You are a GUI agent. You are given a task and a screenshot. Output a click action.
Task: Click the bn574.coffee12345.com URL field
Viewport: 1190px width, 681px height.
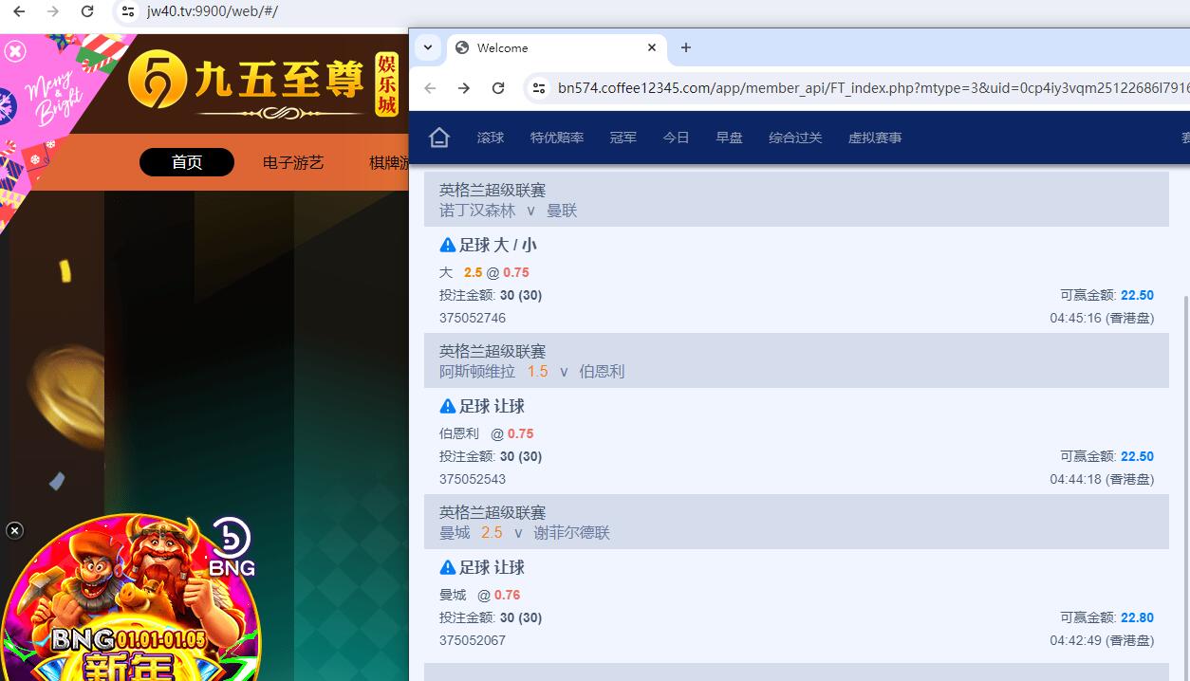click(873, 88)
